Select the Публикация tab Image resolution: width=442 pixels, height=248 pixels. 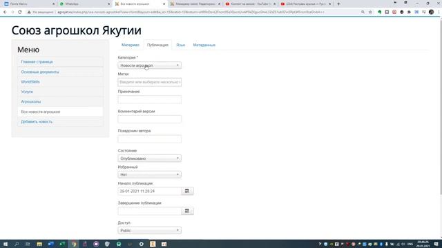[x=157, y=45]
